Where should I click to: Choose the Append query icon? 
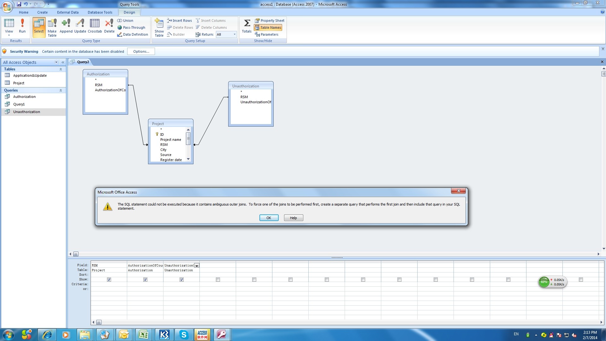click(66, 26)
